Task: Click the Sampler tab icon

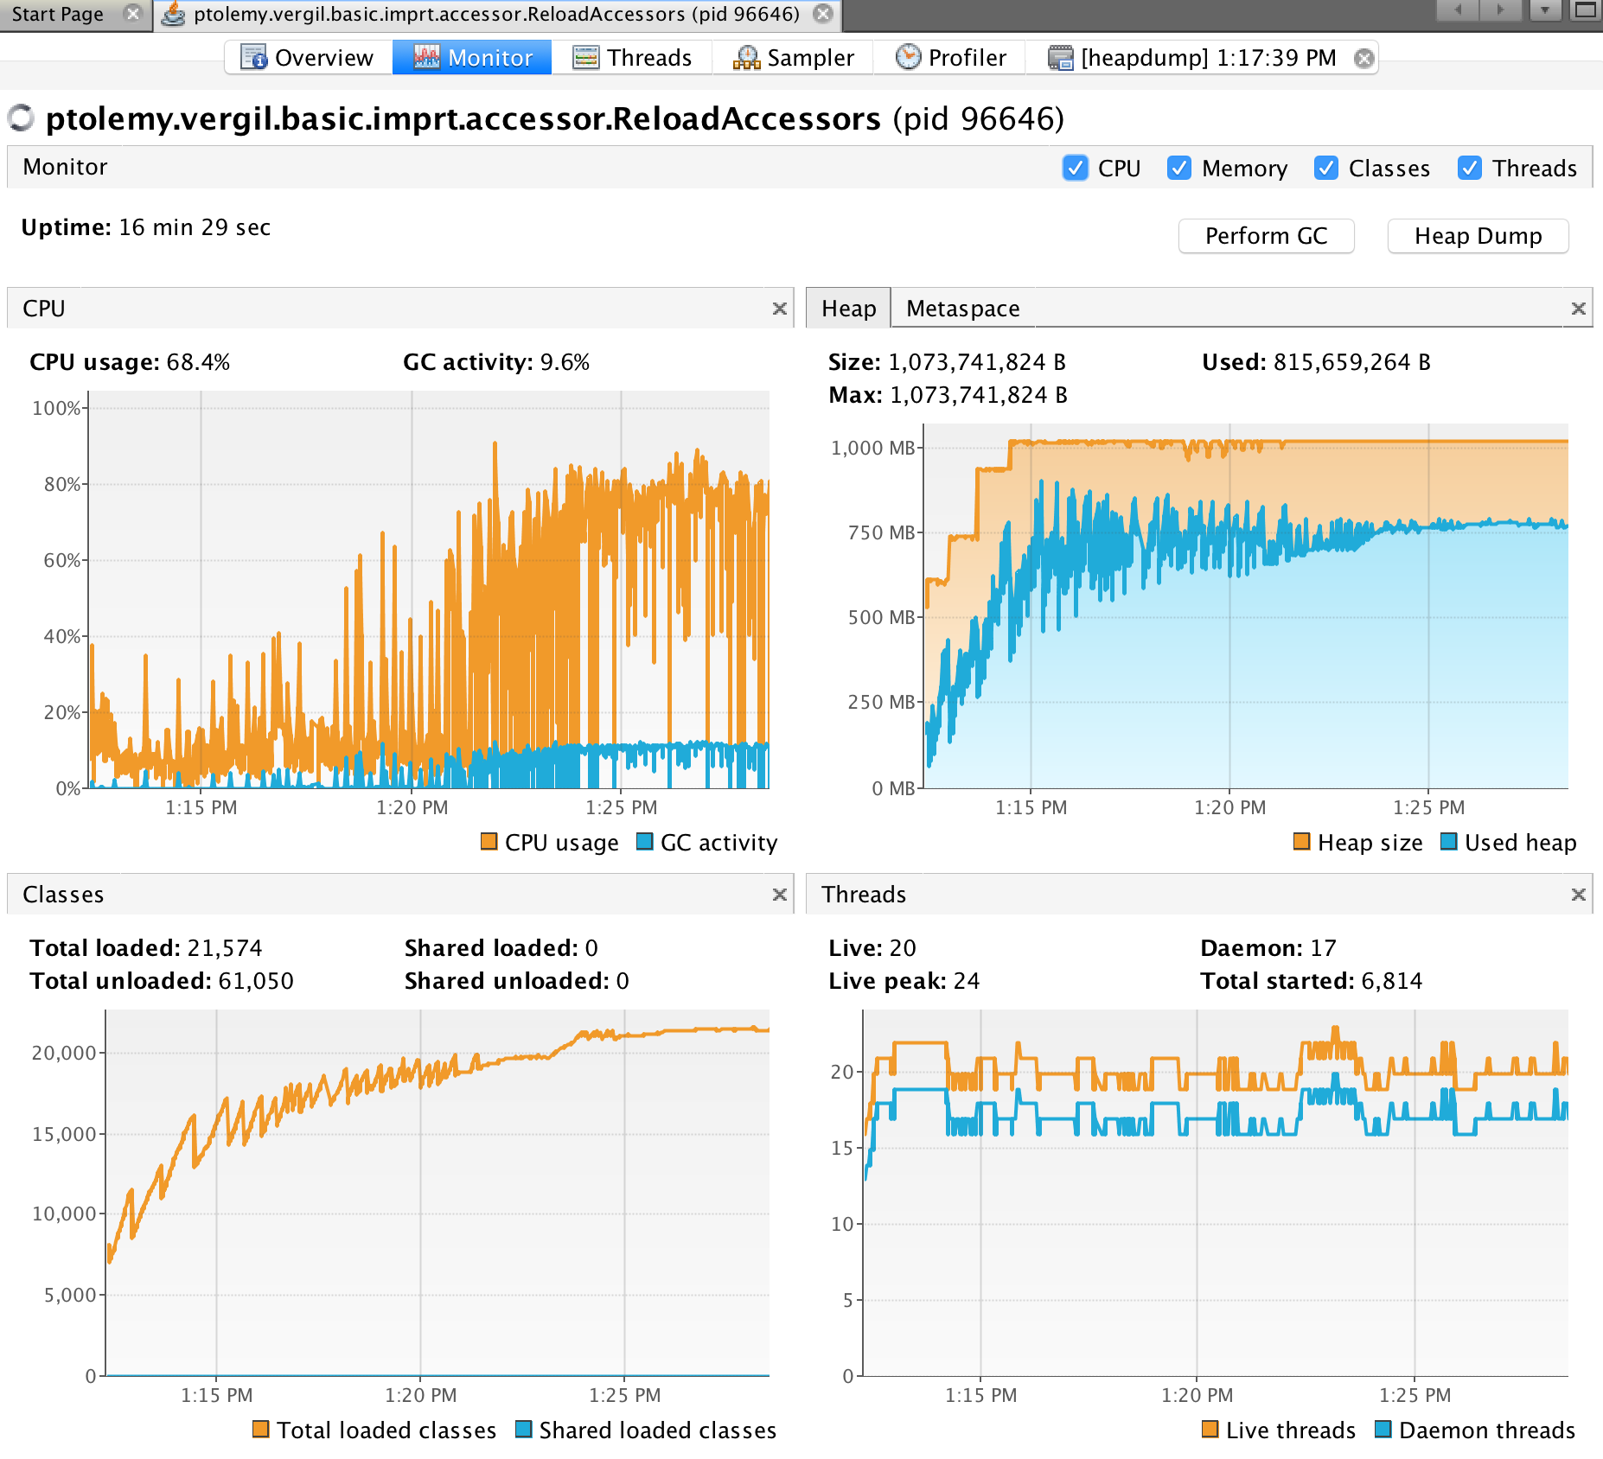Action: [x=745, y=57]
